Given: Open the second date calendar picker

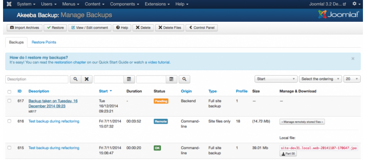Looking at the screenshot, I should tap(171, 79).
